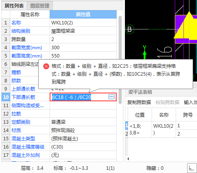Screen dimensions: 197x173
Task: Select the 箍筋 property row
Action: coord(16,73)
